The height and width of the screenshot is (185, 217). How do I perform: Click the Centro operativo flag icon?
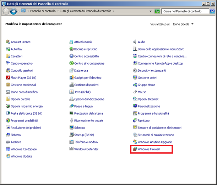[8, 63]
